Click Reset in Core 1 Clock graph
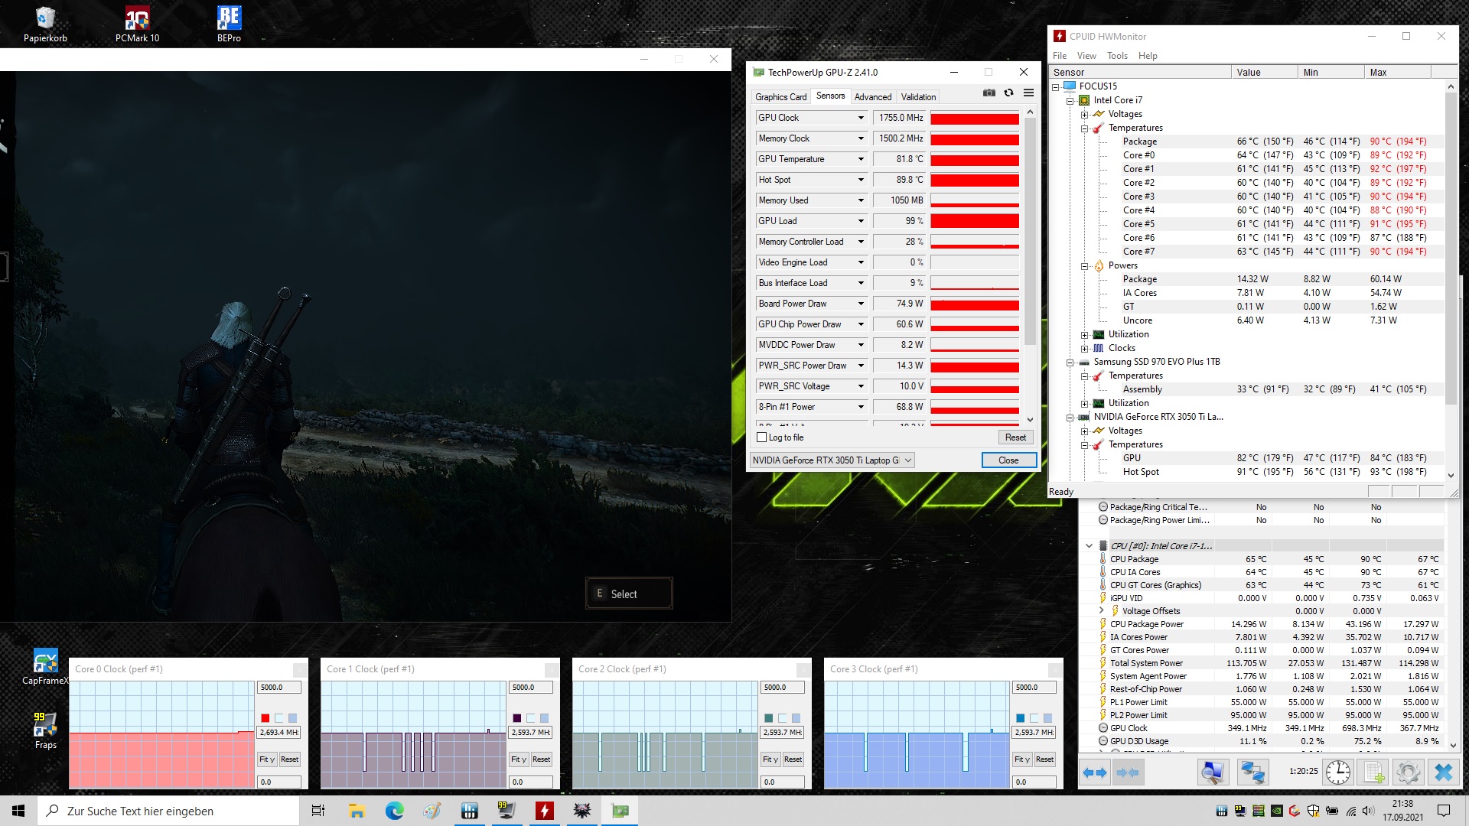This screenshot has width=1469, height=826. [541, 759]
